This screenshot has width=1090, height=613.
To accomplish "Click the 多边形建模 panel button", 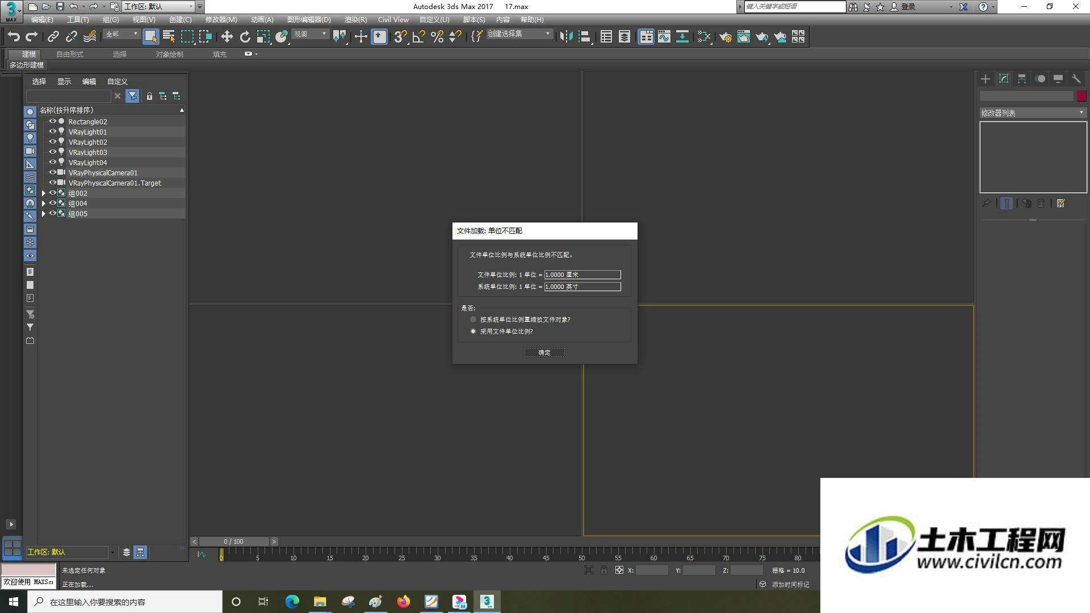I will click(x=27, y=65).
